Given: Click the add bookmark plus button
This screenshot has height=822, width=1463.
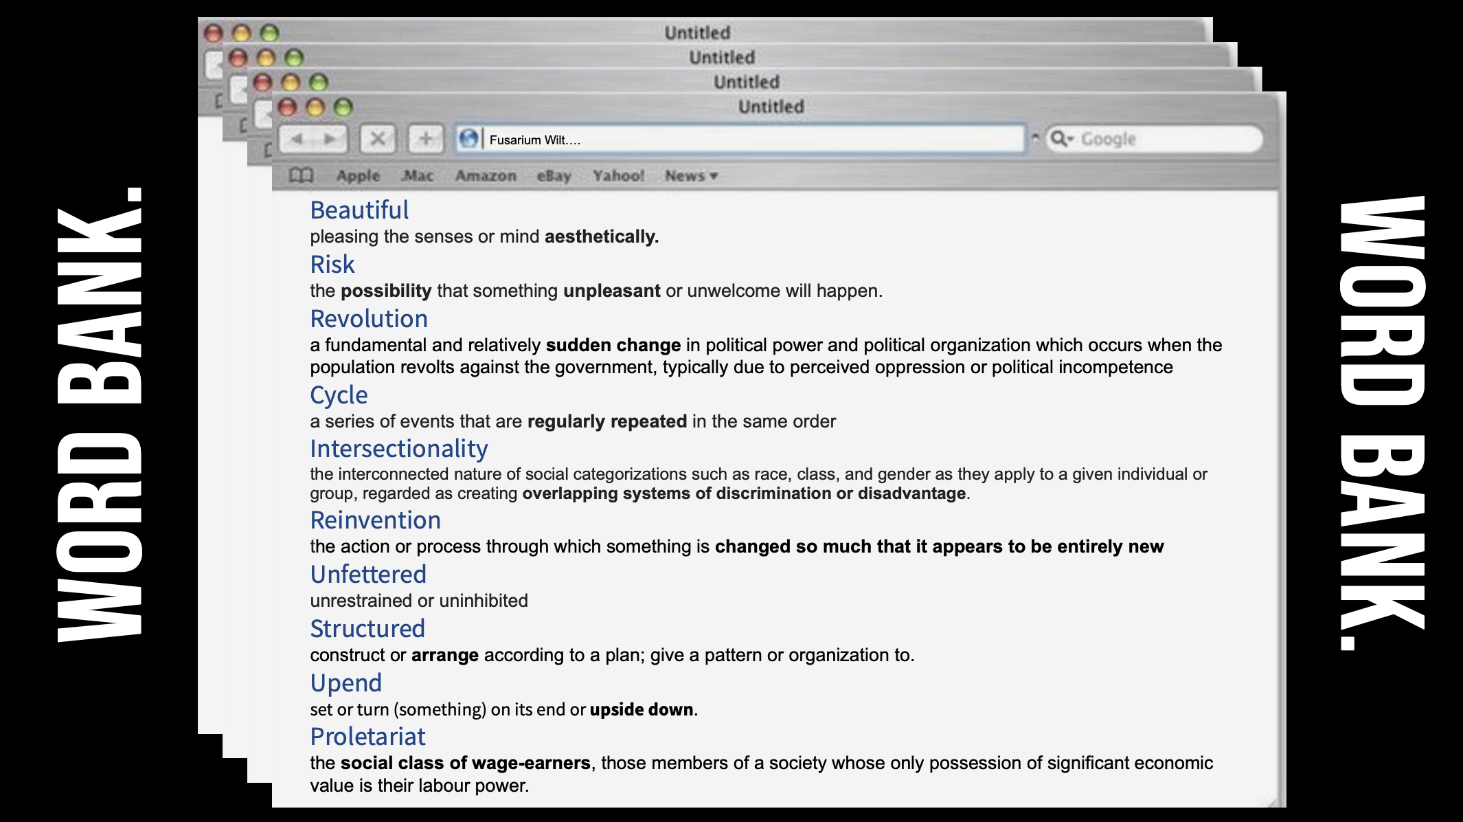Looking at the screenshot, I should pos(426,139).
